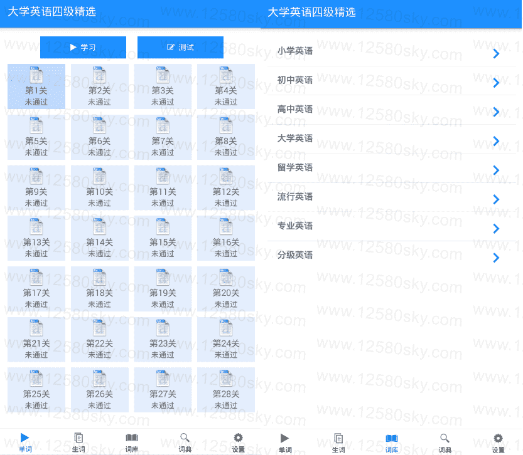
Task: Expand 留学英语 with its right arrow
Action: tap(496, 170)
